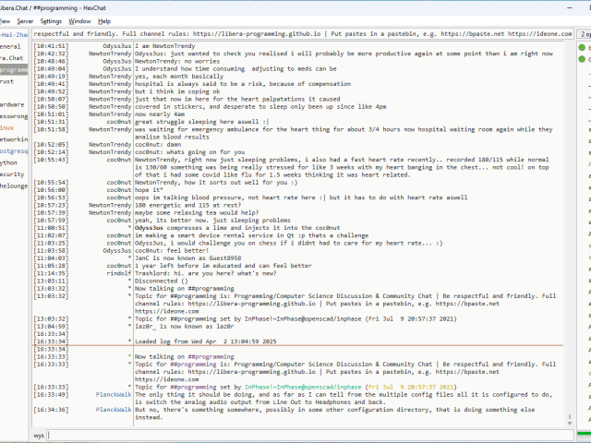Open the Window menu
Image resolution: width=591 pixels, height=443 pixels.
(80, 20)
